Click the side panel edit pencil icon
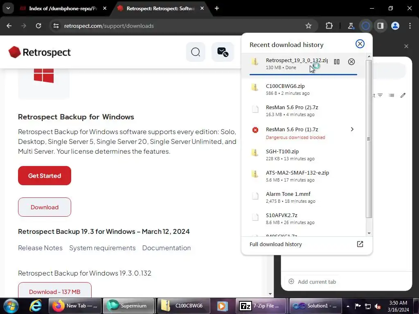This screenshot has height=314, width=419. [x=403, y=95]
